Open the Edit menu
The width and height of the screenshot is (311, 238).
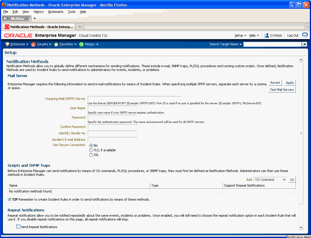coord(15,12)
